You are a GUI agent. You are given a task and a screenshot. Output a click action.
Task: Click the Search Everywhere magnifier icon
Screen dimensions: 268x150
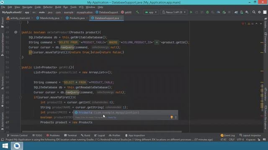click(254, 12)
